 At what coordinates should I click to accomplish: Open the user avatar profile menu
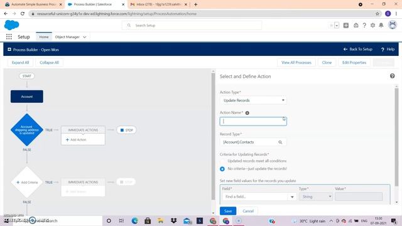point(393,25)
